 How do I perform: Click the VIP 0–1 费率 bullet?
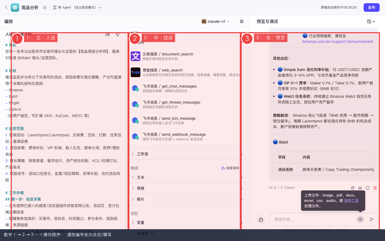click(x=325, y=86)
